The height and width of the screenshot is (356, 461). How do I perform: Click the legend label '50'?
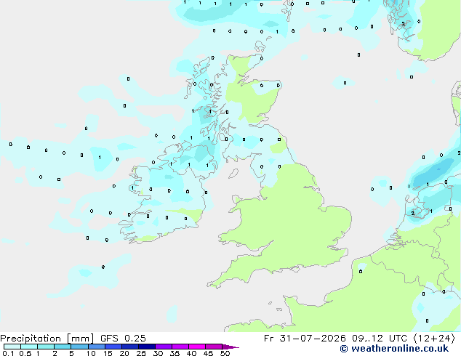pyautogui.click(x=225, y=353)
